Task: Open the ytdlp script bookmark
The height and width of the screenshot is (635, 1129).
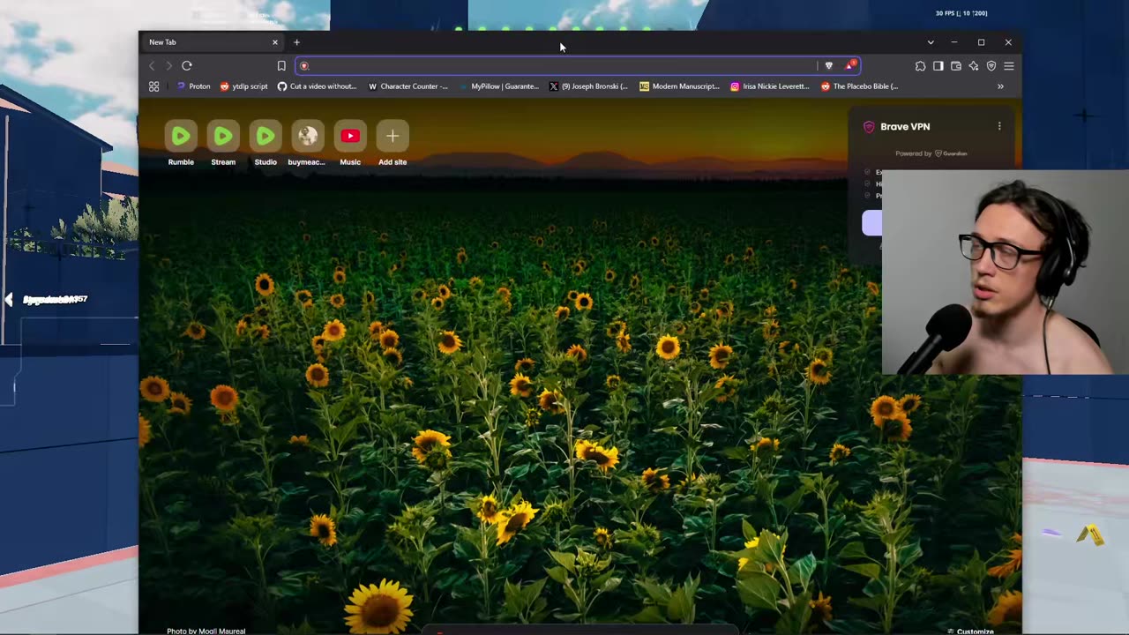Action: (x=243, y=86)
